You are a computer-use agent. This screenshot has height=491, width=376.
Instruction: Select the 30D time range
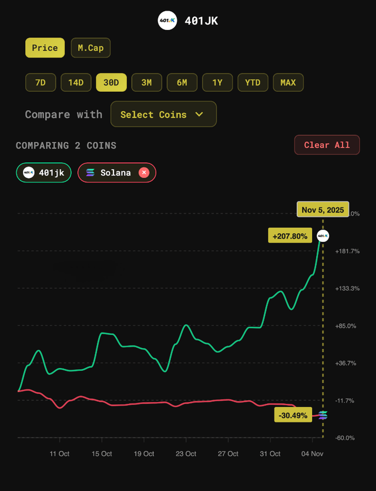[x=111, y=82]
